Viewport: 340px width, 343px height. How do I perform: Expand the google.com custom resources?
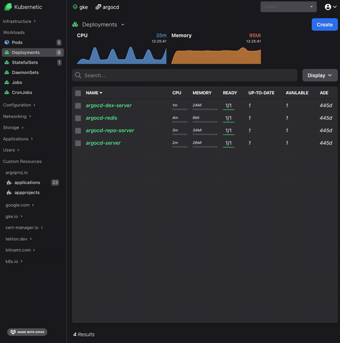20,205
